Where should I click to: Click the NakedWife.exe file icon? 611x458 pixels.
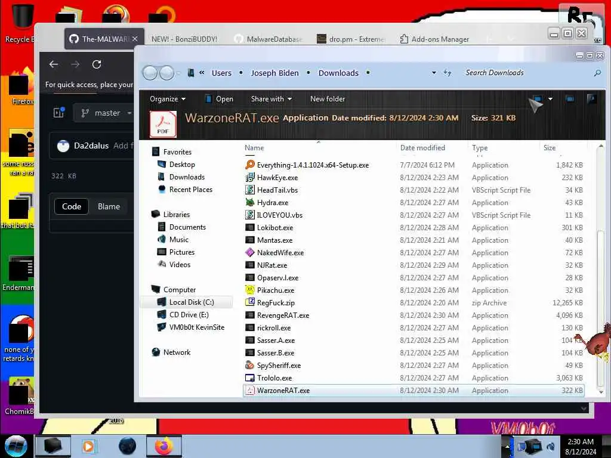pyautogui.click(x=250, y=252)
